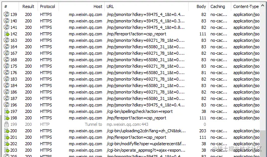Select the operate_appmsg?t=ajax-respon URL
The image size is (267, 157).
[x=146, y=151]
